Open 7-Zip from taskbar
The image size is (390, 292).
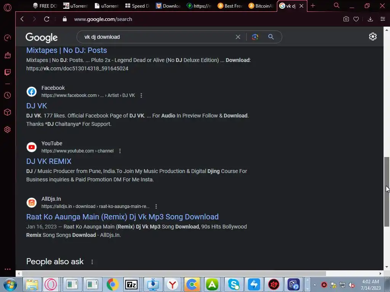coord(131,284)
